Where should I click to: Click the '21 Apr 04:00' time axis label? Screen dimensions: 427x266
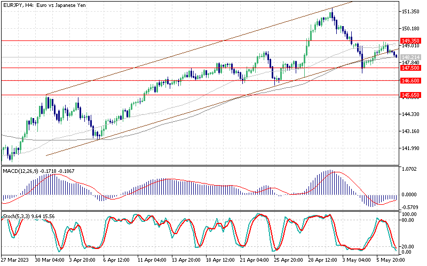255,260
